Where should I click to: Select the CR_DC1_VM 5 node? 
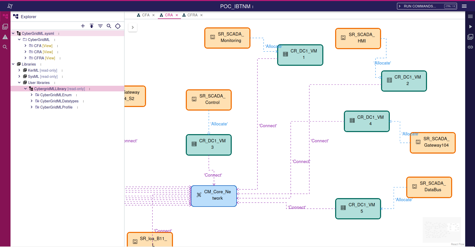click(x=358, y=209)
